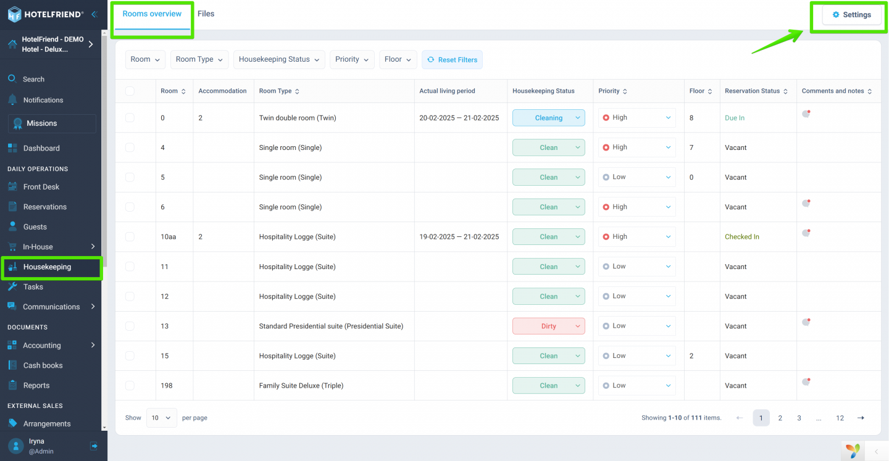The width and height of the screenshot is (889, 461).
Task: Open the Dirty status dropdown for room 13
Action: tap(549, 326)
